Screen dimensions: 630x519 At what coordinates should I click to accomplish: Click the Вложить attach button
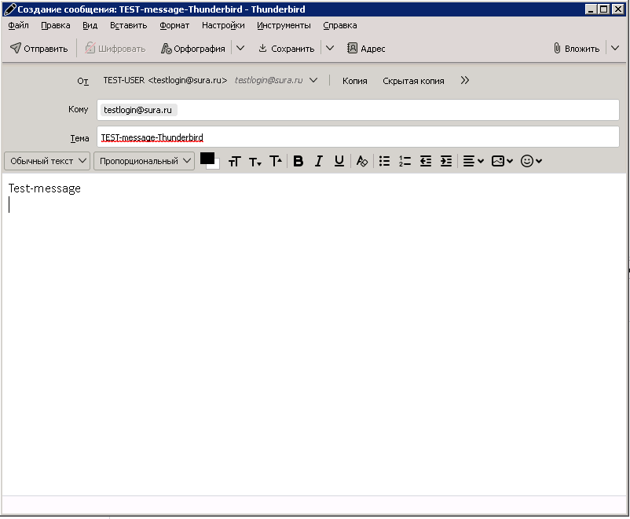[x=577, y=49]
